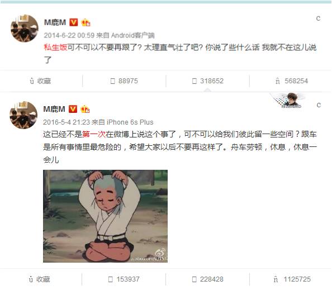Open second post's M鹿M avatar photo
This screenshot has height=290, width=332.
pyautogui.click(x=23, y=115)
